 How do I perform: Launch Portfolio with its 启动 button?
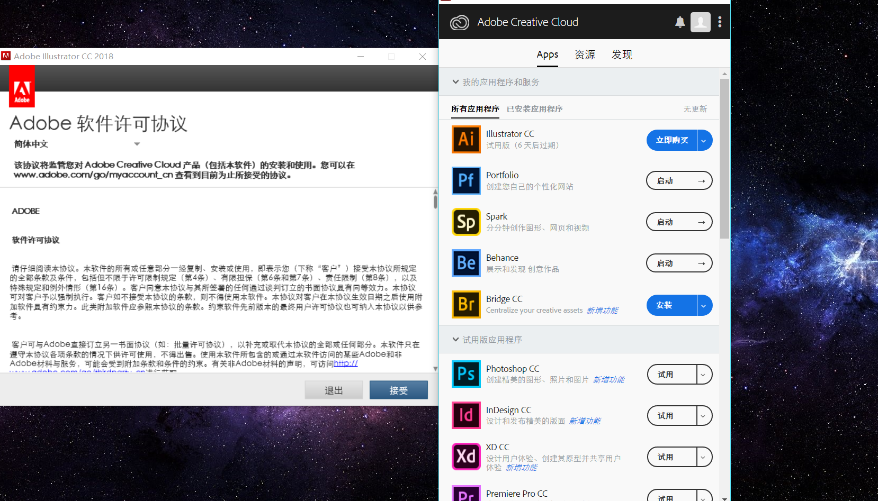click(x=679, y=181)
